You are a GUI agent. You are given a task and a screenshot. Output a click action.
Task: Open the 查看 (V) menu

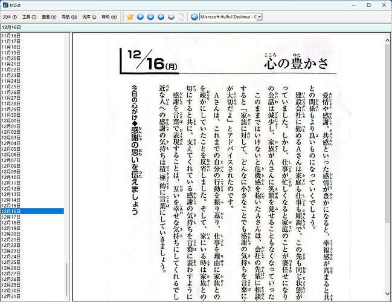pyautogui.click(x=49, y=17)
